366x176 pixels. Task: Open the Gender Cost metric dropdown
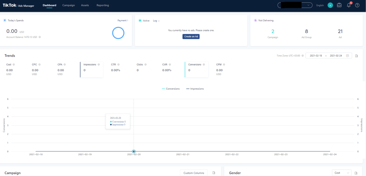click(x=341, y=173)
